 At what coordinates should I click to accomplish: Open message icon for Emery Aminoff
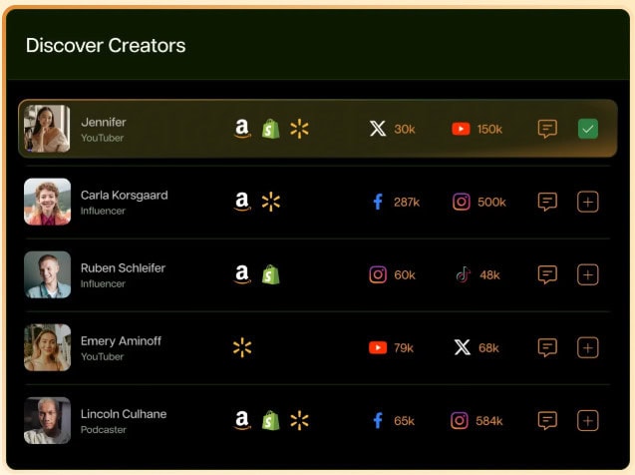[x=547, y=347]
